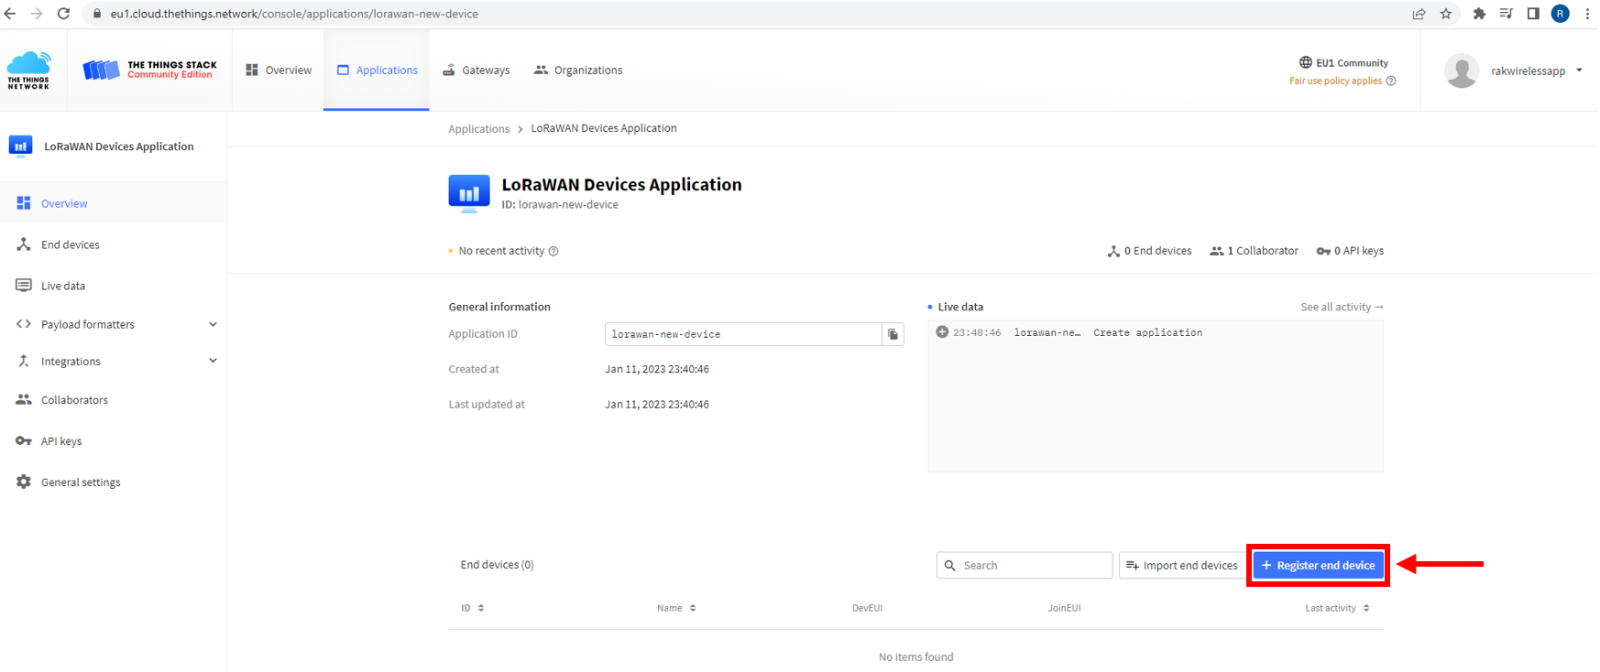This screenshot has height=672, width=1600.
Task: Click sidebar Overview grid icon
Action: coord(24,203)
